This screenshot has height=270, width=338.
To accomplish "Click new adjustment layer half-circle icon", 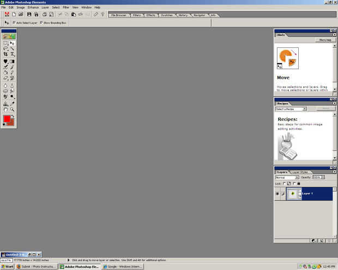I will coord(313,241).
